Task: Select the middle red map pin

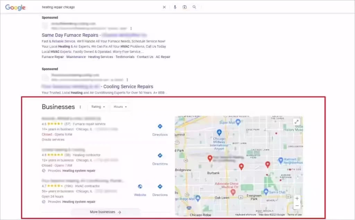Action: coord(241,166)
